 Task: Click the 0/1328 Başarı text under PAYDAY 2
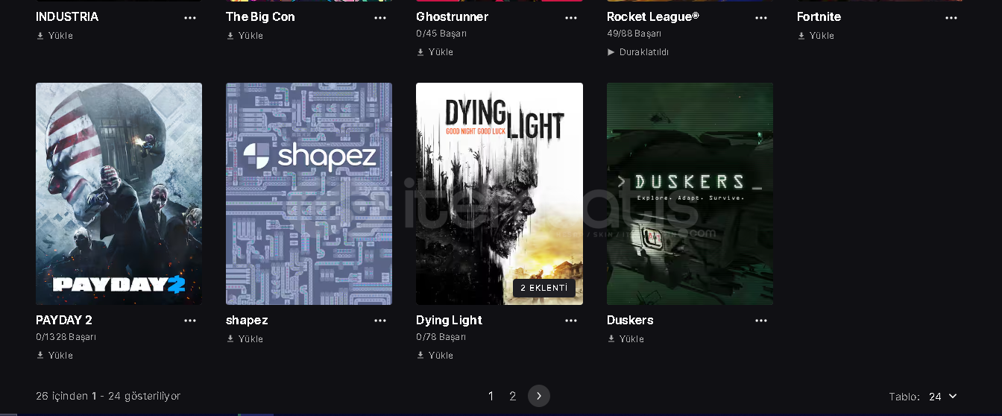tap(66, 337)
